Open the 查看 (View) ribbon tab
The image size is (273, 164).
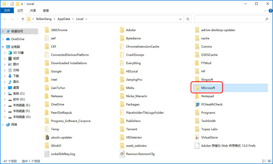[x=46, y=10]
